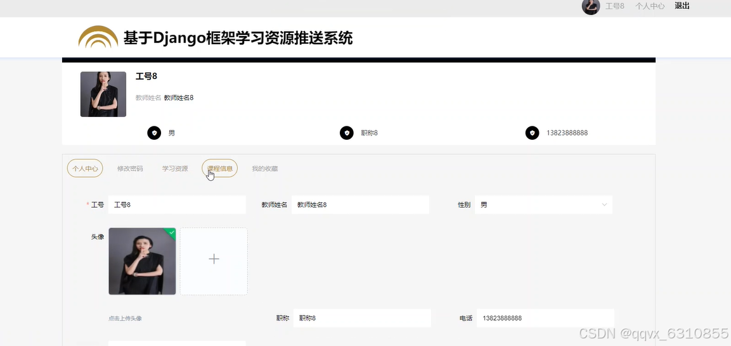
Task: Click the shield icon beside 男
Action: point(154,133)
